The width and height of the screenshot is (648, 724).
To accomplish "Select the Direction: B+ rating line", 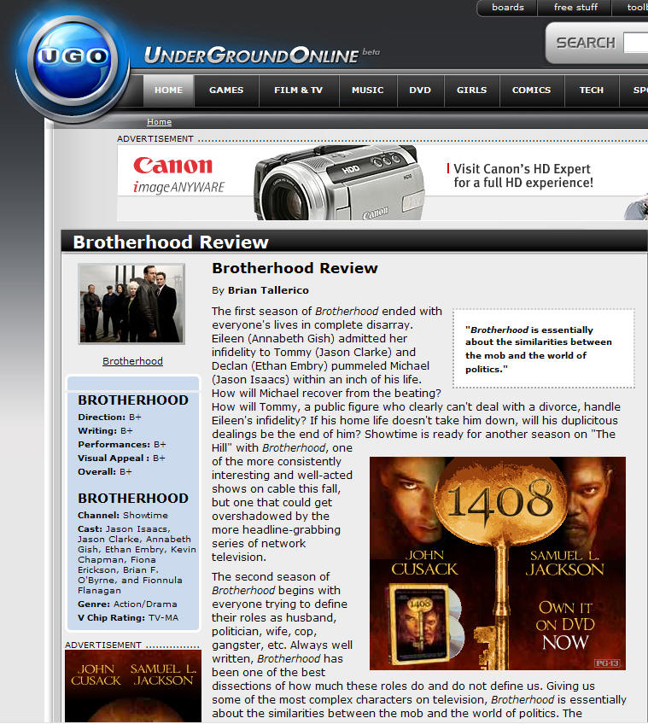I will coord(109,417).
